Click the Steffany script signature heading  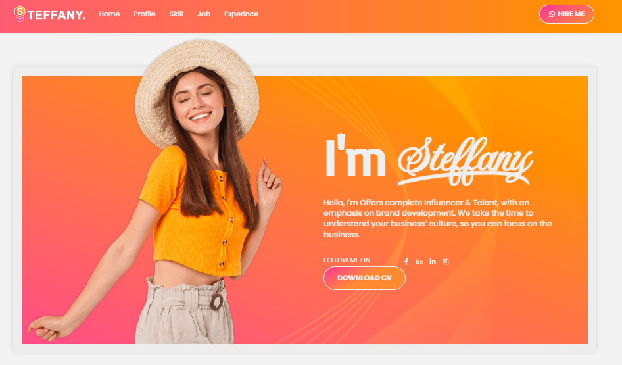pos(466,162)
